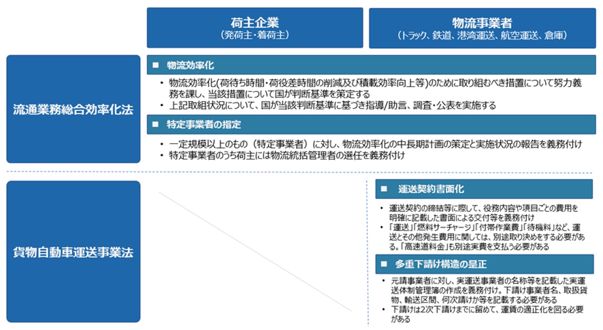
Task: Select the 流通業務総合効率化法 label box
Action: pos(73,109)
